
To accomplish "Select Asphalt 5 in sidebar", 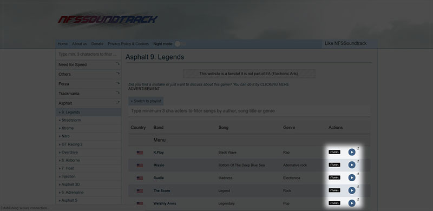I will coord(88,200).
